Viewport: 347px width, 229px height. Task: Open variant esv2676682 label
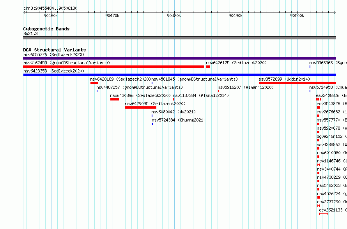click(x=332, y=112)
